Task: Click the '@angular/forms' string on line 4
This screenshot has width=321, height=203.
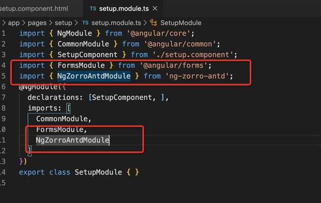Action: pos(174,66)
